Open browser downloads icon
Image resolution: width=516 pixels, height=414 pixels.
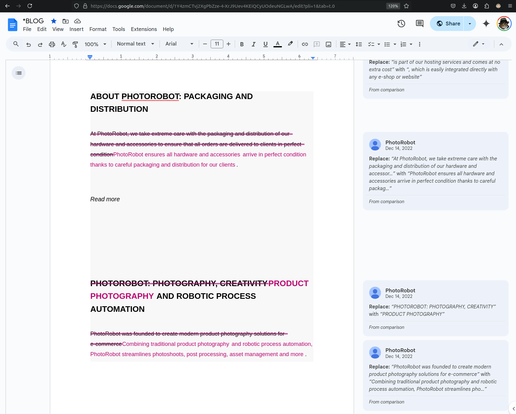pos(464,6)
